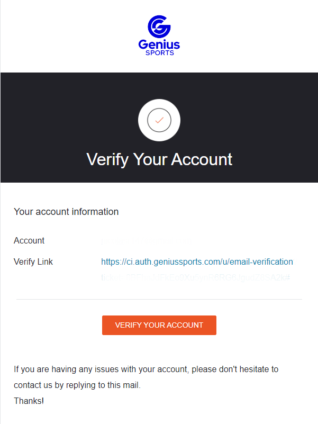Click the sentence about having any issues
This screenshot has height=424, width=318.
click(146, 369)
